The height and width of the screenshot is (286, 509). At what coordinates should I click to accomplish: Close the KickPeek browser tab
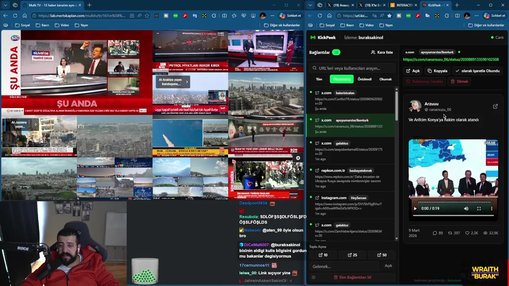click(447, 5)
